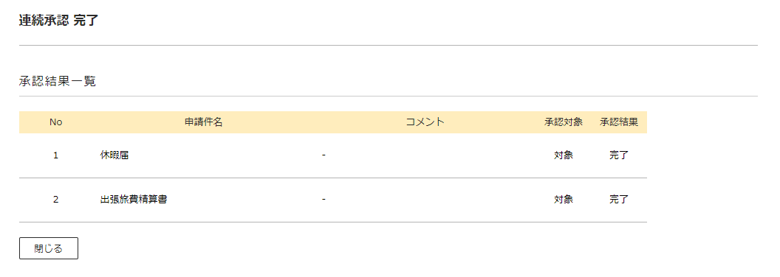780x277 pixels.
Task: Click the 連続承認 完了 page title
Action: (x=59, y=21)
